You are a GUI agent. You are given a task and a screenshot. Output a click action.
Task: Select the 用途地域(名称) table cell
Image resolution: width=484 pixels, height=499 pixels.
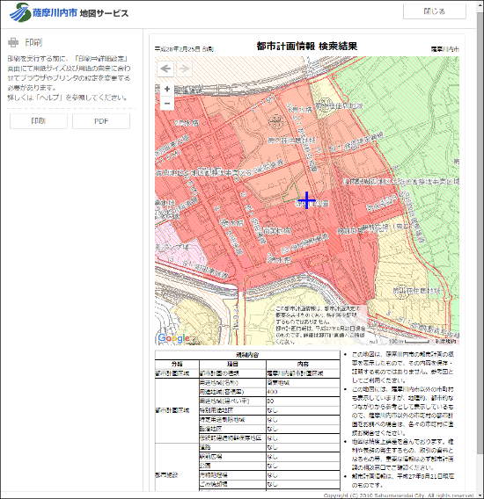[232, 382]
